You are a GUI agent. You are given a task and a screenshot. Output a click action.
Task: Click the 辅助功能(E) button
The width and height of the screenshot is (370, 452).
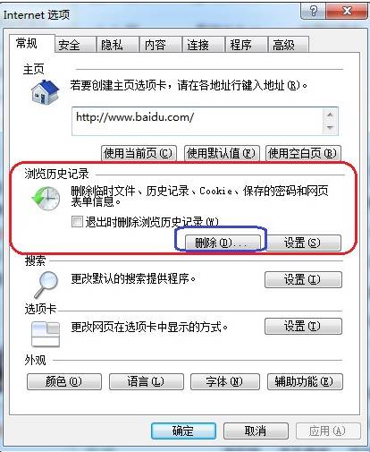click(x=305, y=381)
